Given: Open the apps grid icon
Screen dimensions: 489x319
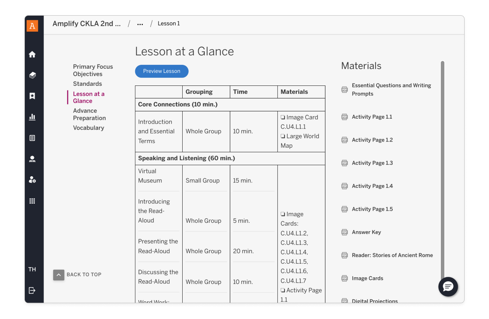Looking at the screenshot, I should (x=32, y=201).
